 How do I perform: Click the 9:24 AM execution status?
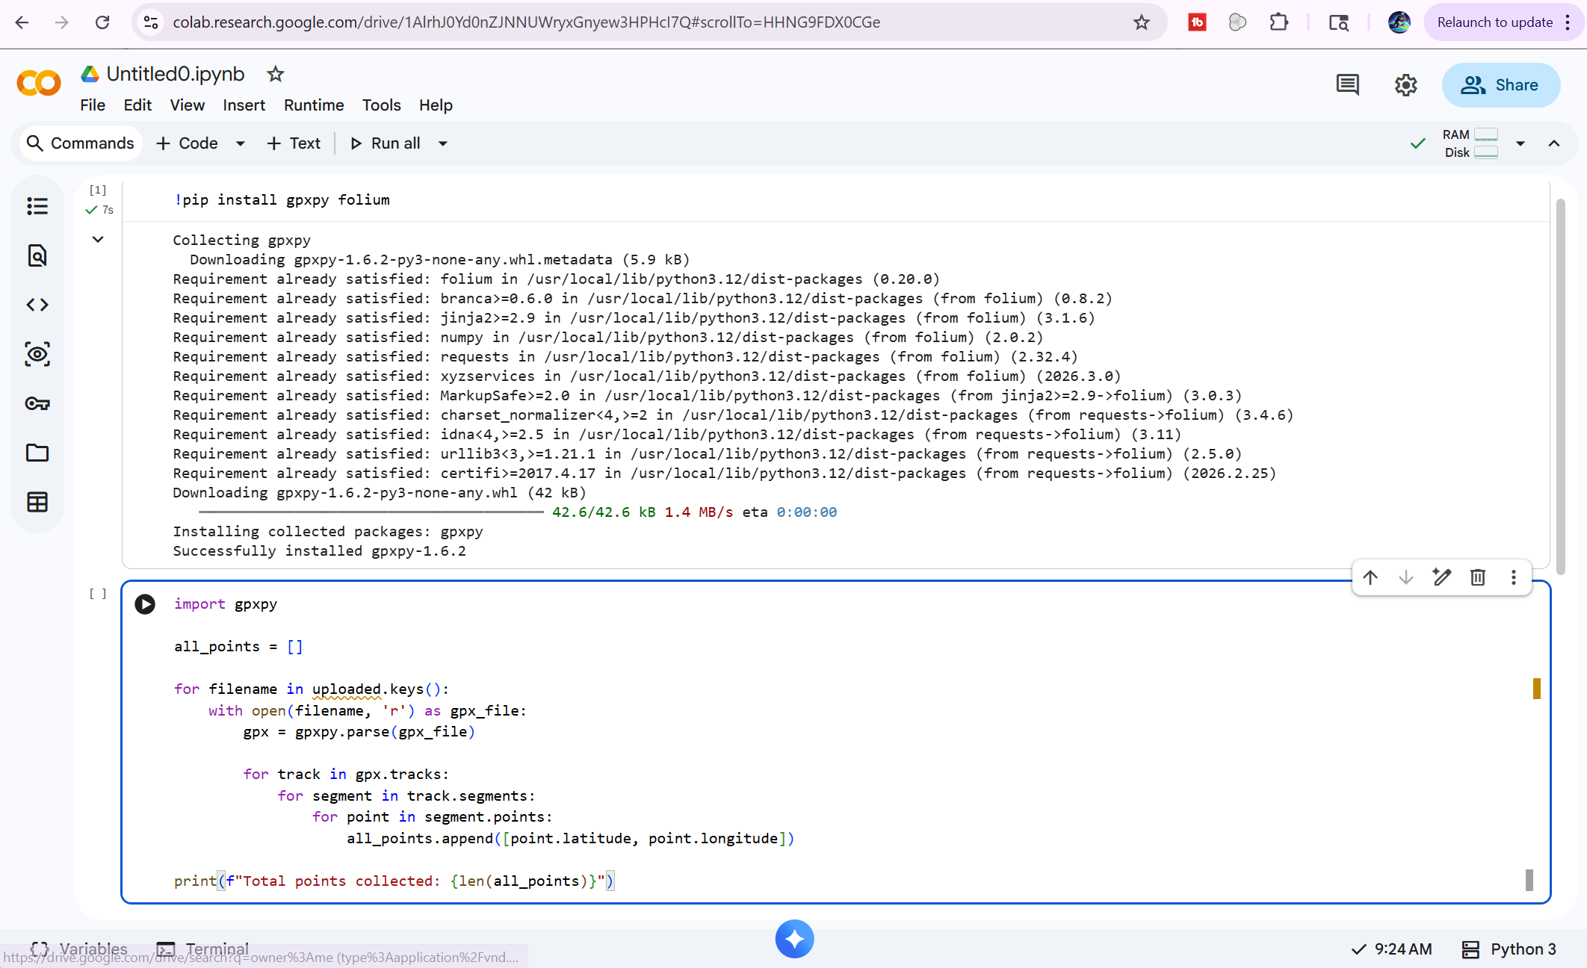pos(1392,949)
